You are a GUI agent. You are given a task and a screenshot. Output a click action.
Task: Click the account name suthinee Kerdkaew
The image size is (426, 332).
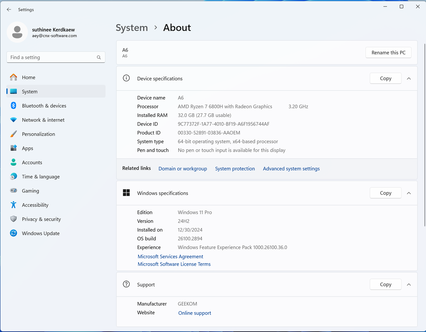click(x=53, y=30)
